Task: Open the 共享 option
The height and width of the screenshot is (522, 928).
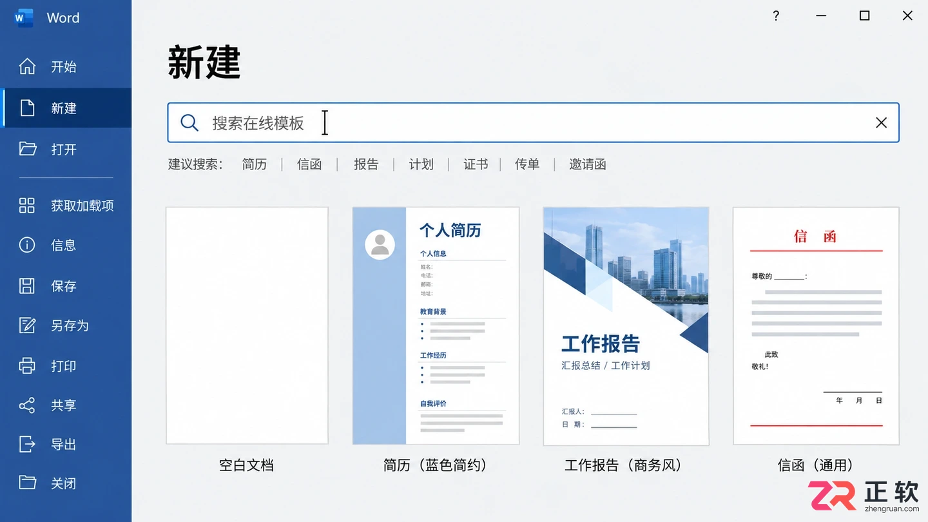Action: pos(66,405)
